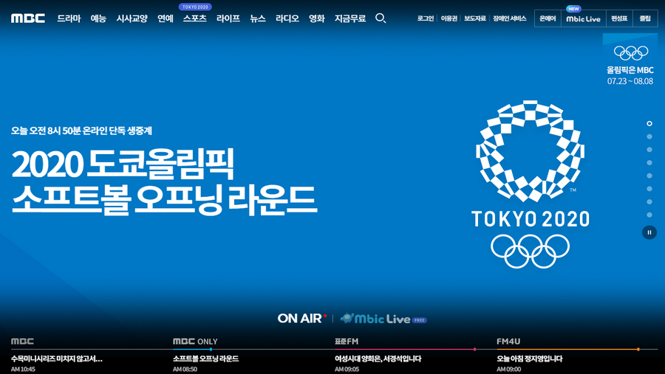Pause the banner slideshow
Viewport: 665px width, 374px height.
pos(649,232)
